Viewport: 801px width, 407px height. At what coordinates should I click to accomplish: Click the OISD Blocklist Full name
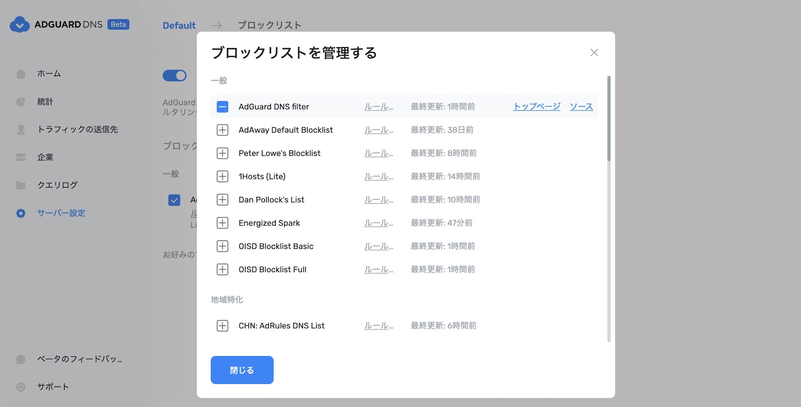(272, 269)
